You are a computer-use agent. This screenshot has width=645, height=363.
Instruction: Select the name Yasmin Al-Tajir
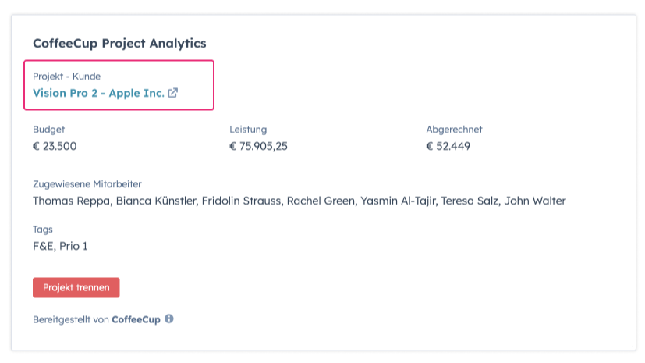click(x=397, y=201)
